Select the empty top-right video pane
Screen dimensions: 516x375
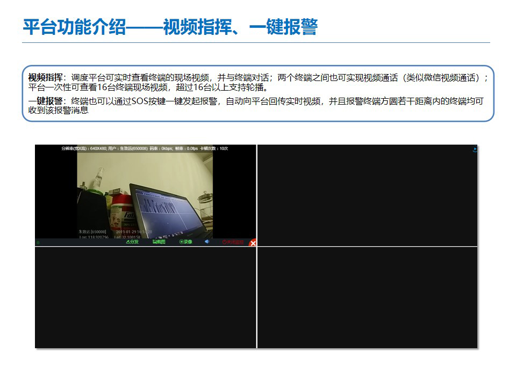(367, 195)
